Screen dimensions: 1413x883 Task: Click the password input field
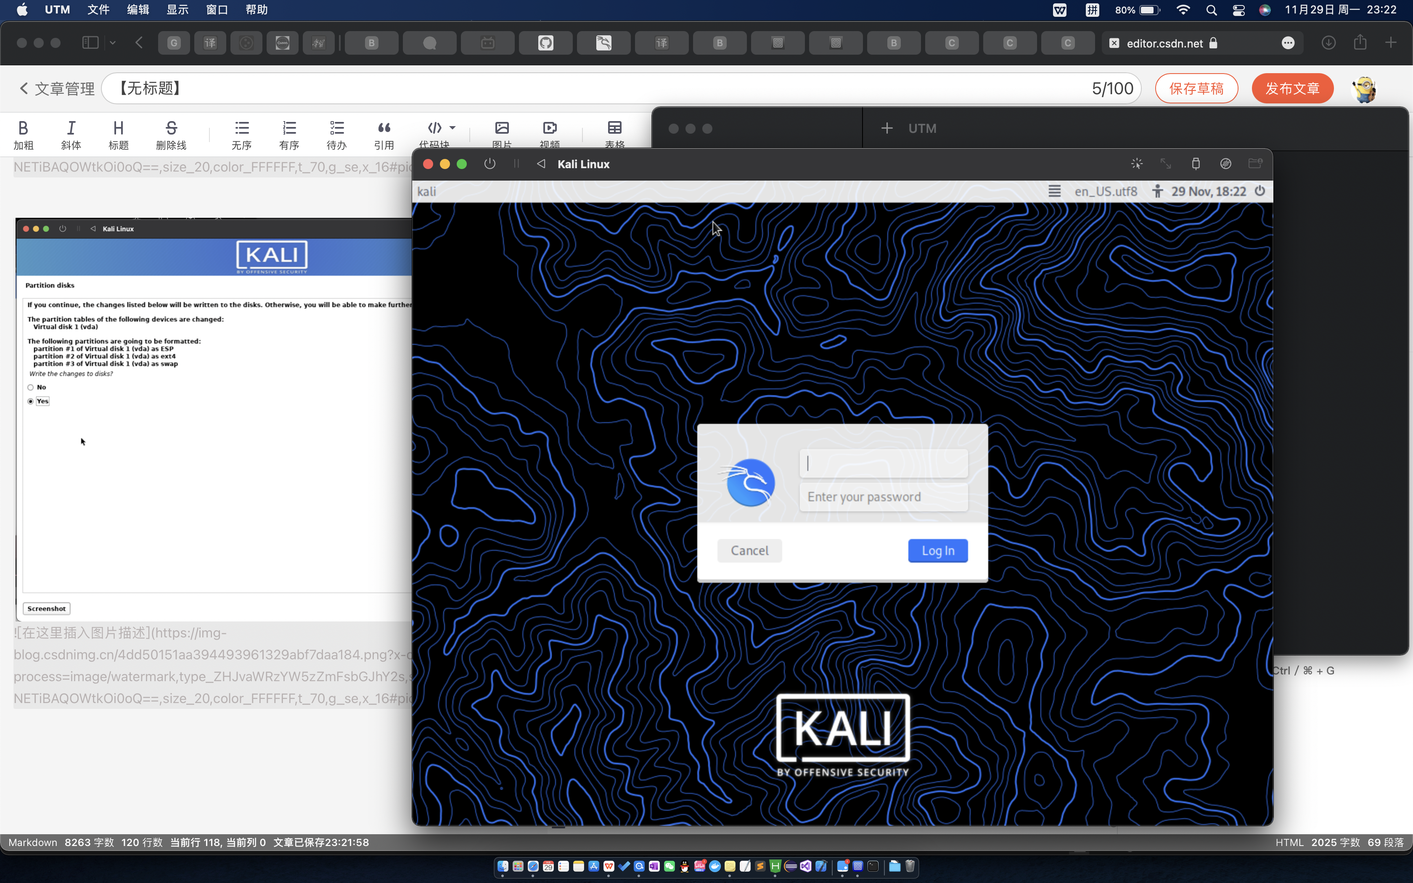883,497
